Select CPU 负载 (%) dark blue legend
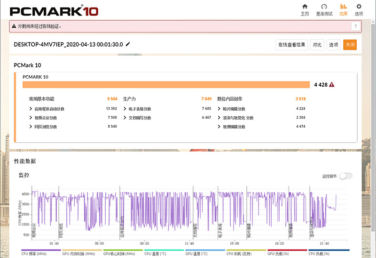This screenshot has width=376, height=258. click(x=329, y=252)
